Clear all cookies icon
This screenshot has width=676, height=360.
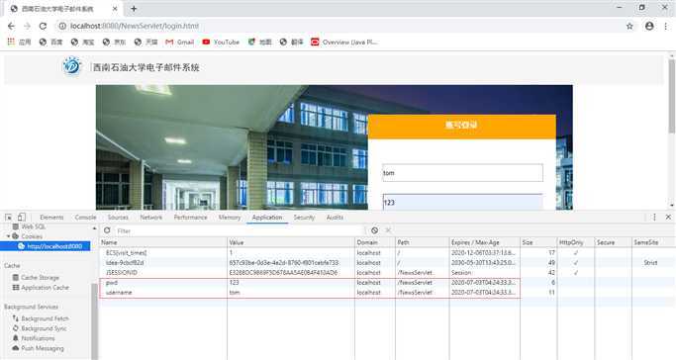point(375,230)
